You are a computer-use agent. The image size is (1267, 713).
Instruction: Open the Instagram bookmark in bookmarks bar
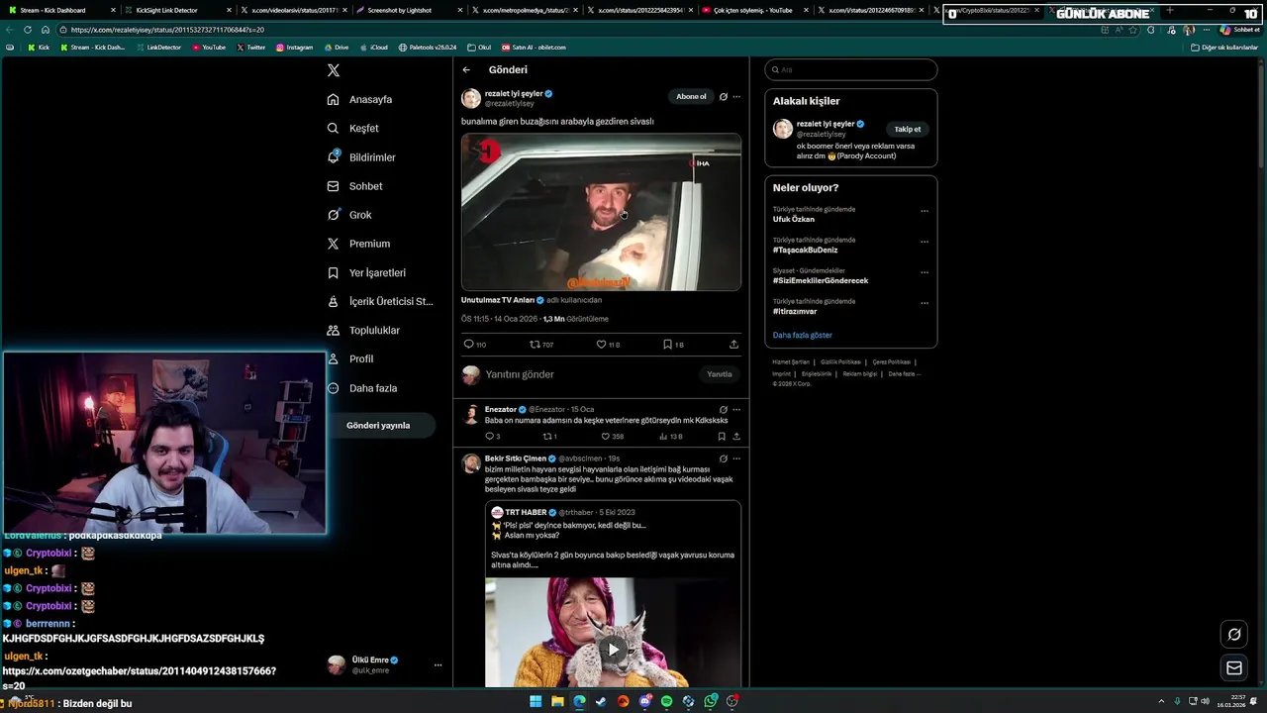click(x=295, y=48)
